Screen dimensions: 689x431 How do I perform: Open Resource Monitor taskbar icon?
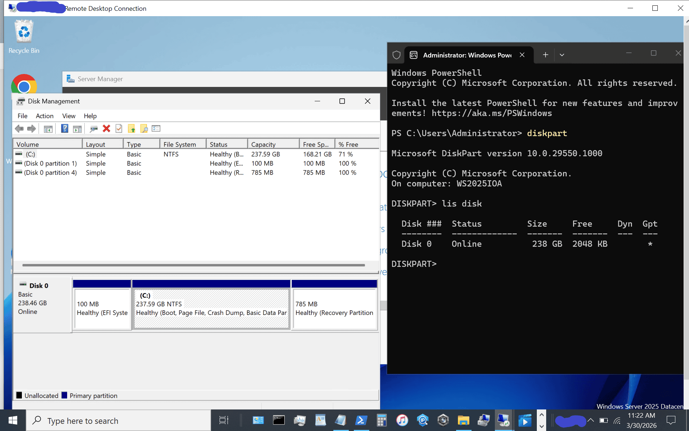300,420
